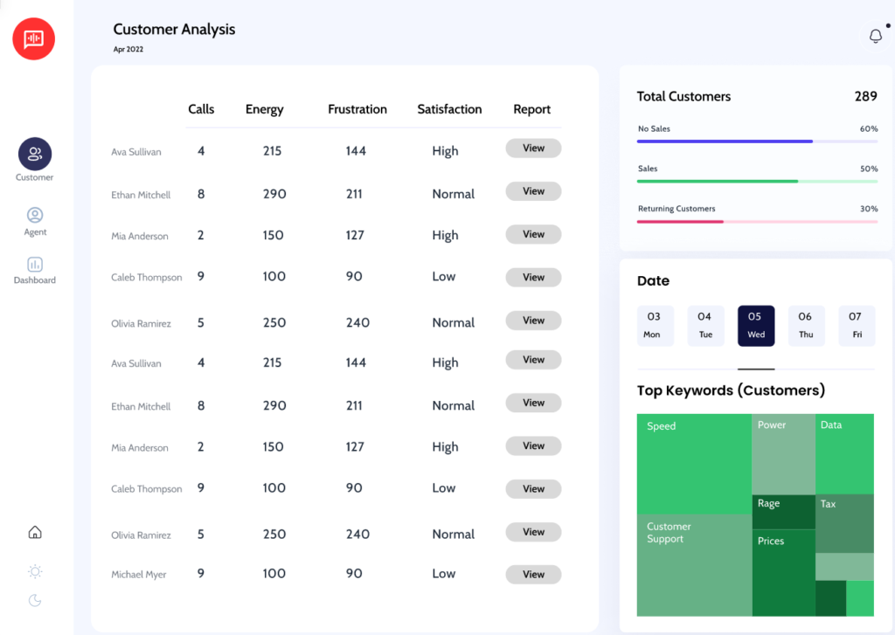
Task: Click the Returning Customers progress bar
Action: (x=757, y=221)
